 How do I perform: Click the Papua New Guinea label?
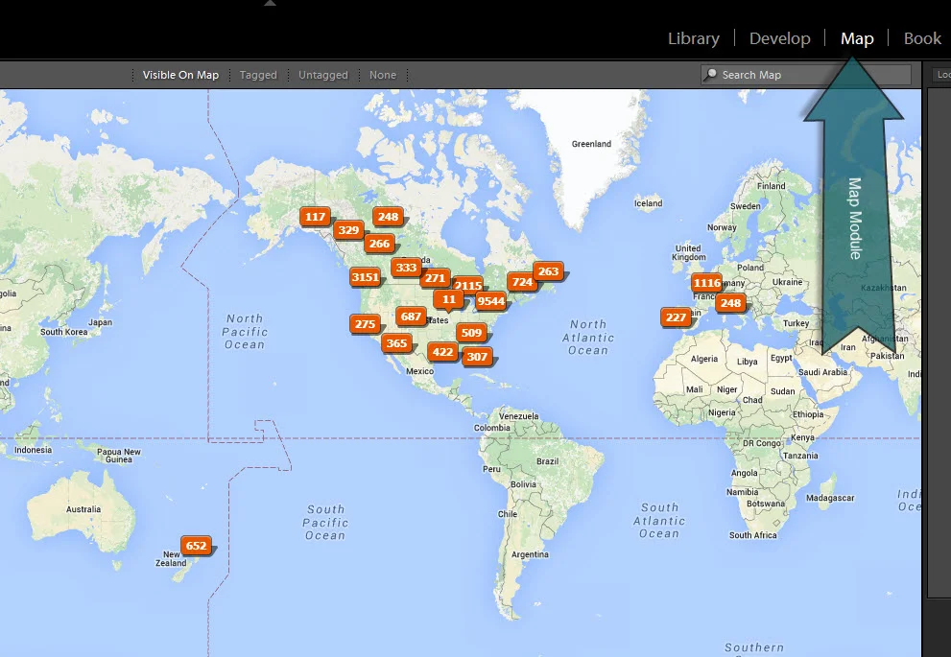119,456
